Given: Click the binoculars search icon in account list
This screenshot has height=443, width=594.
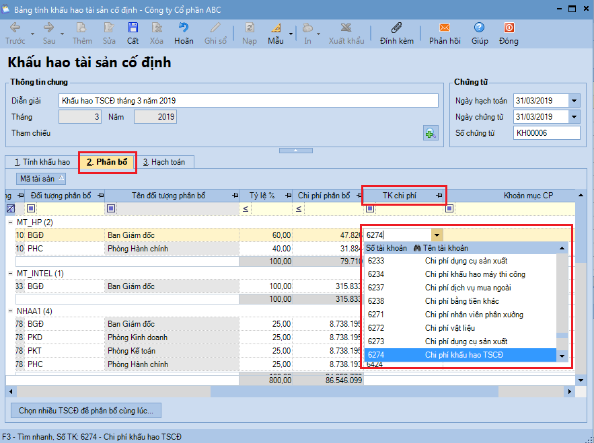Looking at the screenshot, I should click(418, 248).
